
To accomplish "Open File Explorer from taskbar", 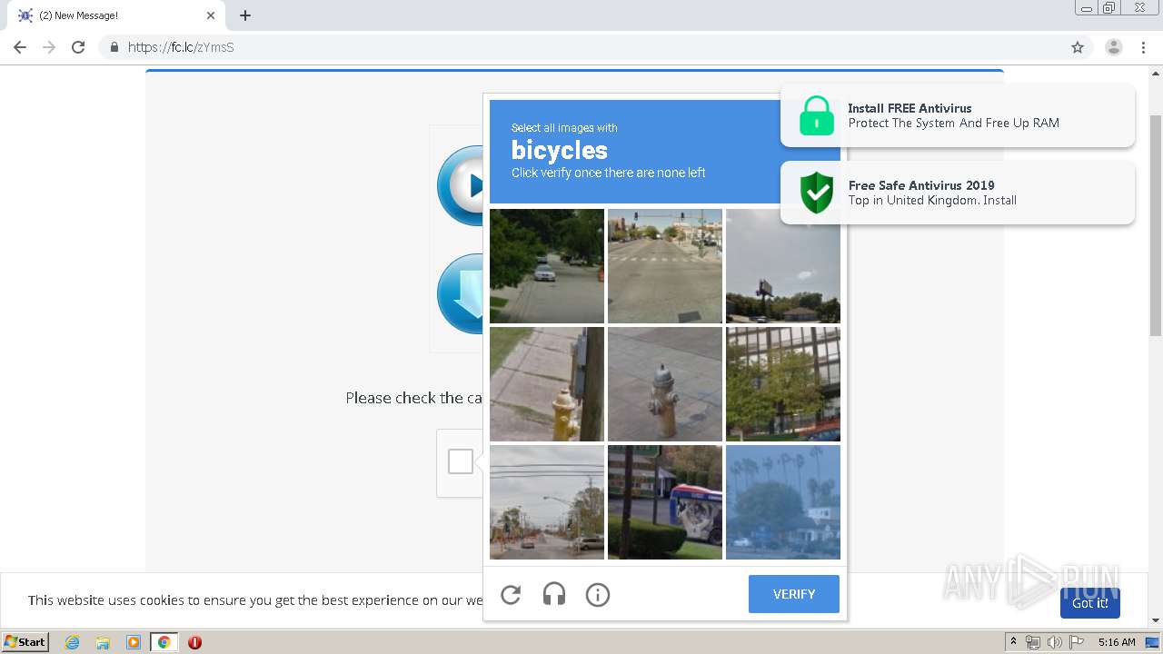I will point(103,642).
